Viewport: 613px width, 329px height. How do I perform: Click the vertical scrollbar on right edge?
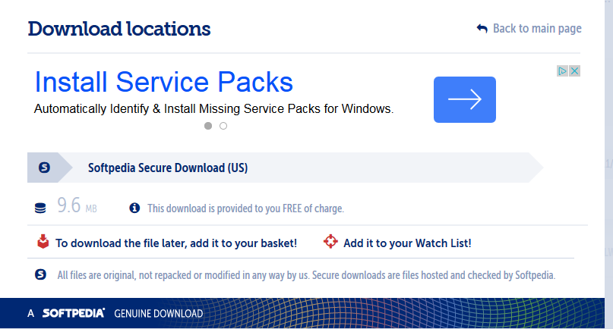point(608,164)
